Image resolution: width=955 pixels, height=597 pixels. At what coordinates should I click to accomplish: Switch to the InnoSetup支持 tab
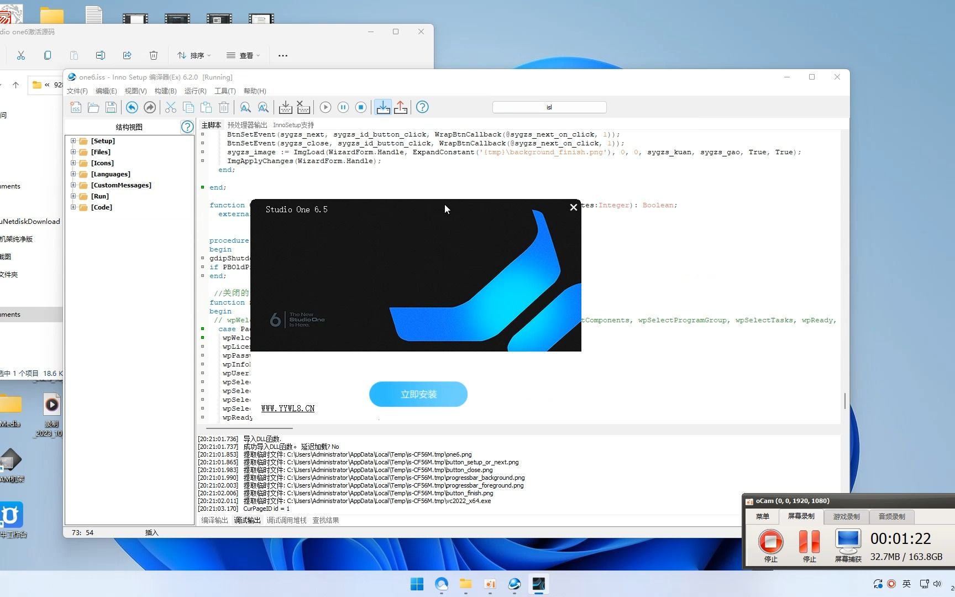click(293, 125)
